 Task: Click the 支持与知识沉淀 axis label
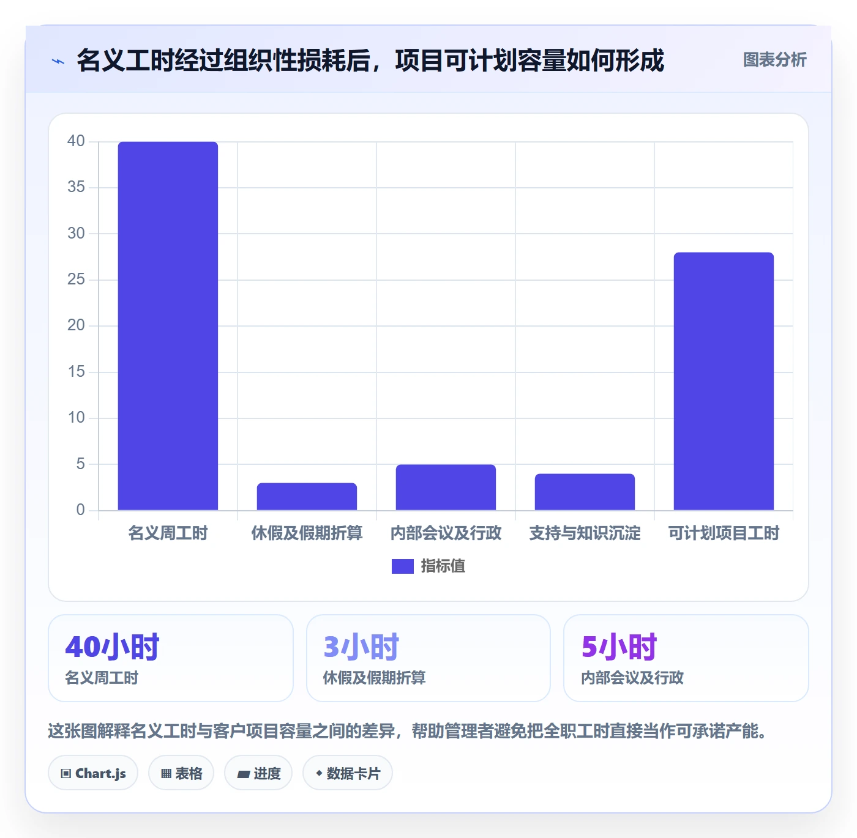[x=585, y=533]
